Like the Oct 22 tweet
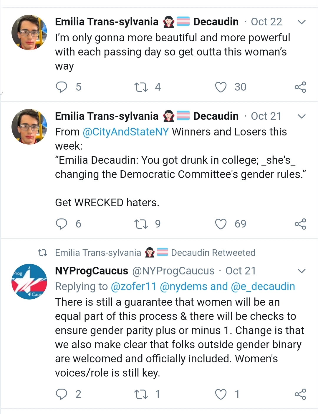Viewport: 318px width, 414px height. tap(221, 87)
